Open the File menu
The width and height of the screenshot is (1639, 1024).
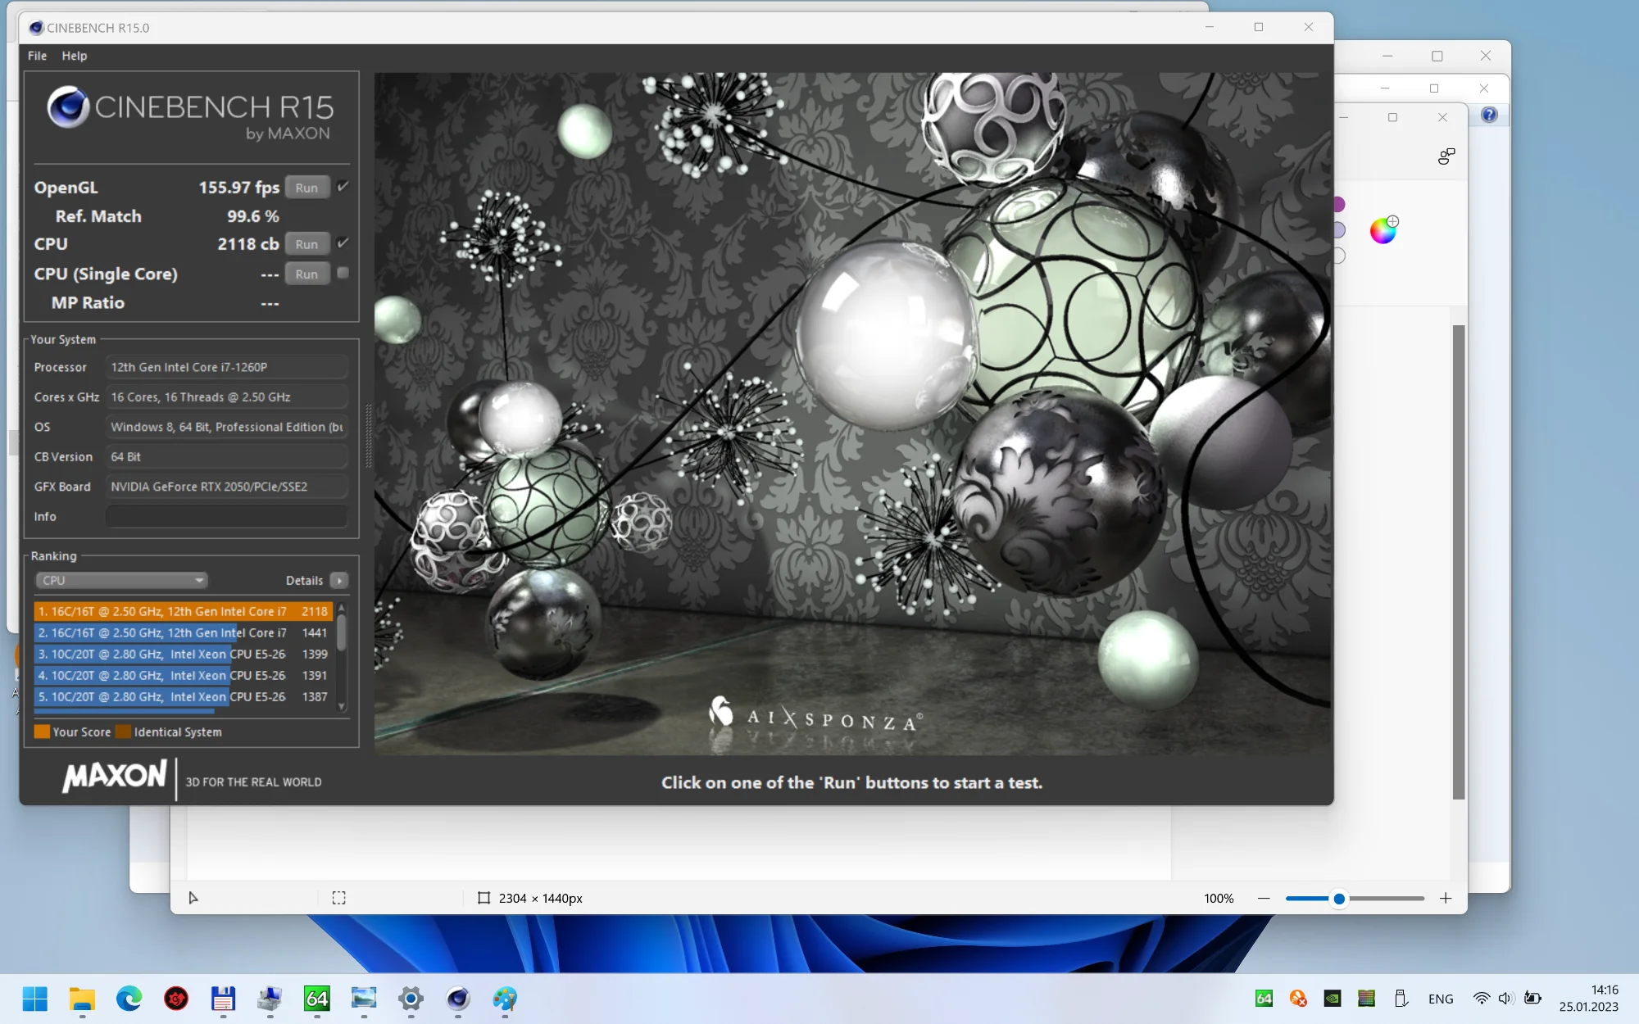click(x=37, y=56)
